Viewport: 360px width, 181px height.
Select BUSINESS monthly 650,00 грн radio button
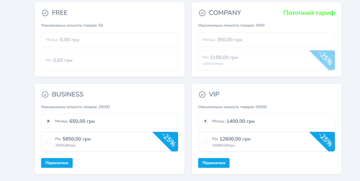(x=49, y=121)
